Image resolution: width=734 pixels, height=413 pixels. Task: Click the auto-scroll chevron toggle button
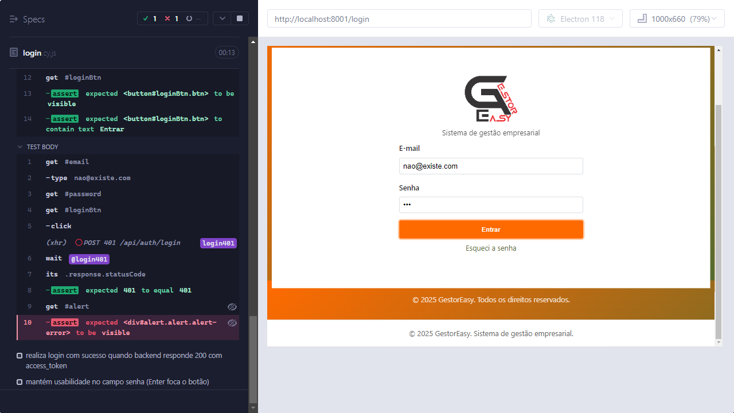pyautogui.click(x=222, y=19)
